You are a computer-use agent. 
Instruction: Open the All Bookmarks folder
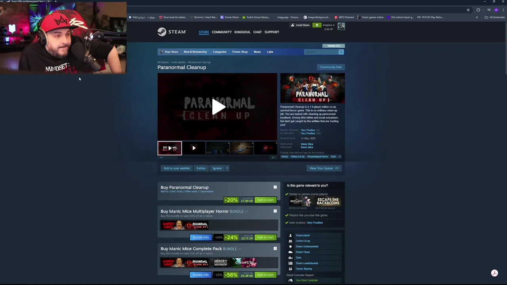[495, 17]
